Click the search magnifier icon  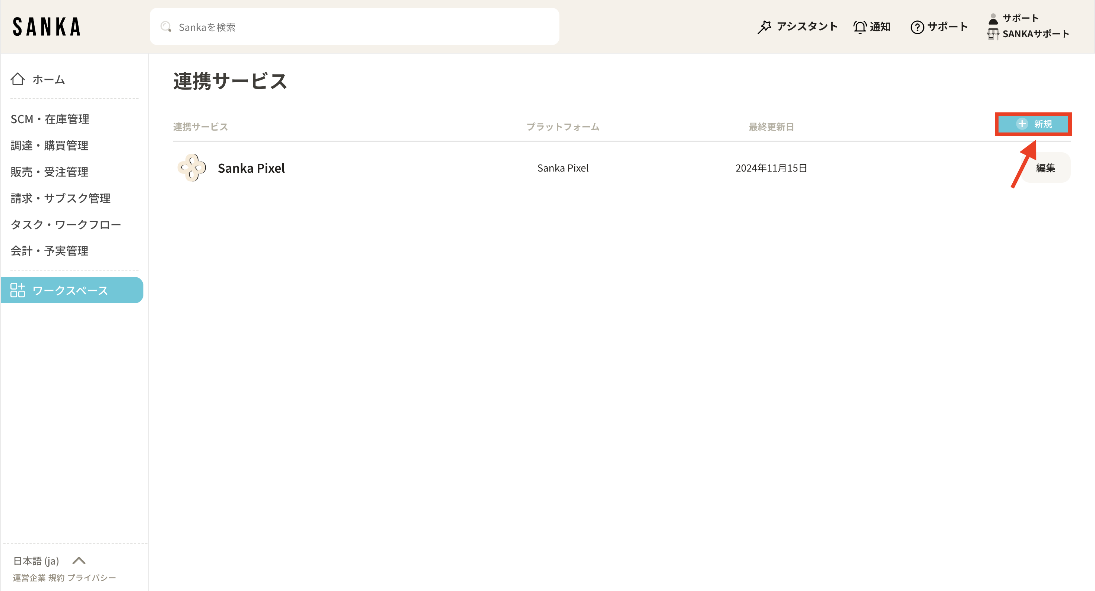click(166, 27)
